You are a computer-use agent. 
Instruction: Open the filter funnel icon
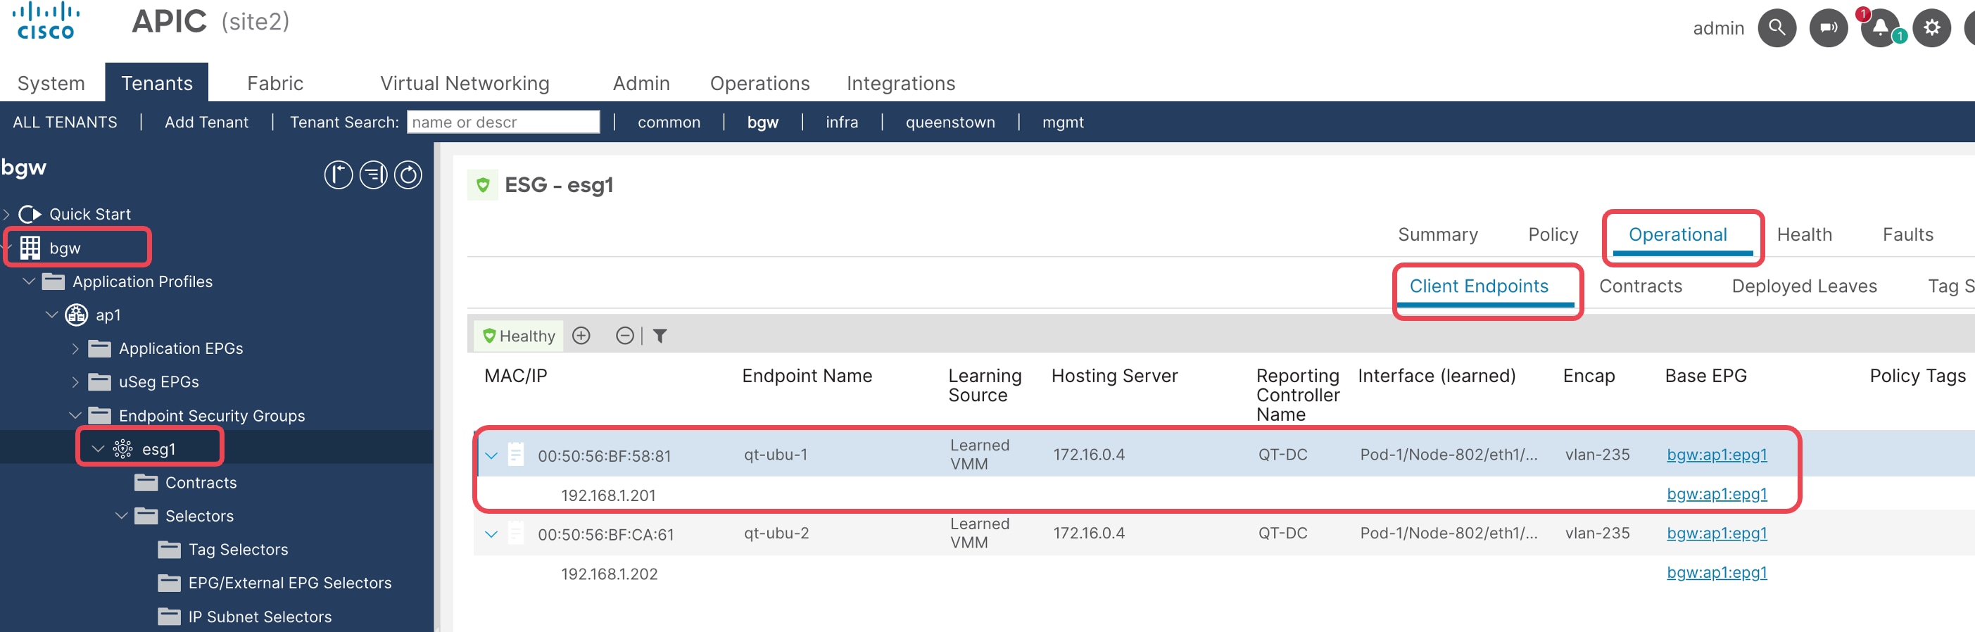coord(660,335)
